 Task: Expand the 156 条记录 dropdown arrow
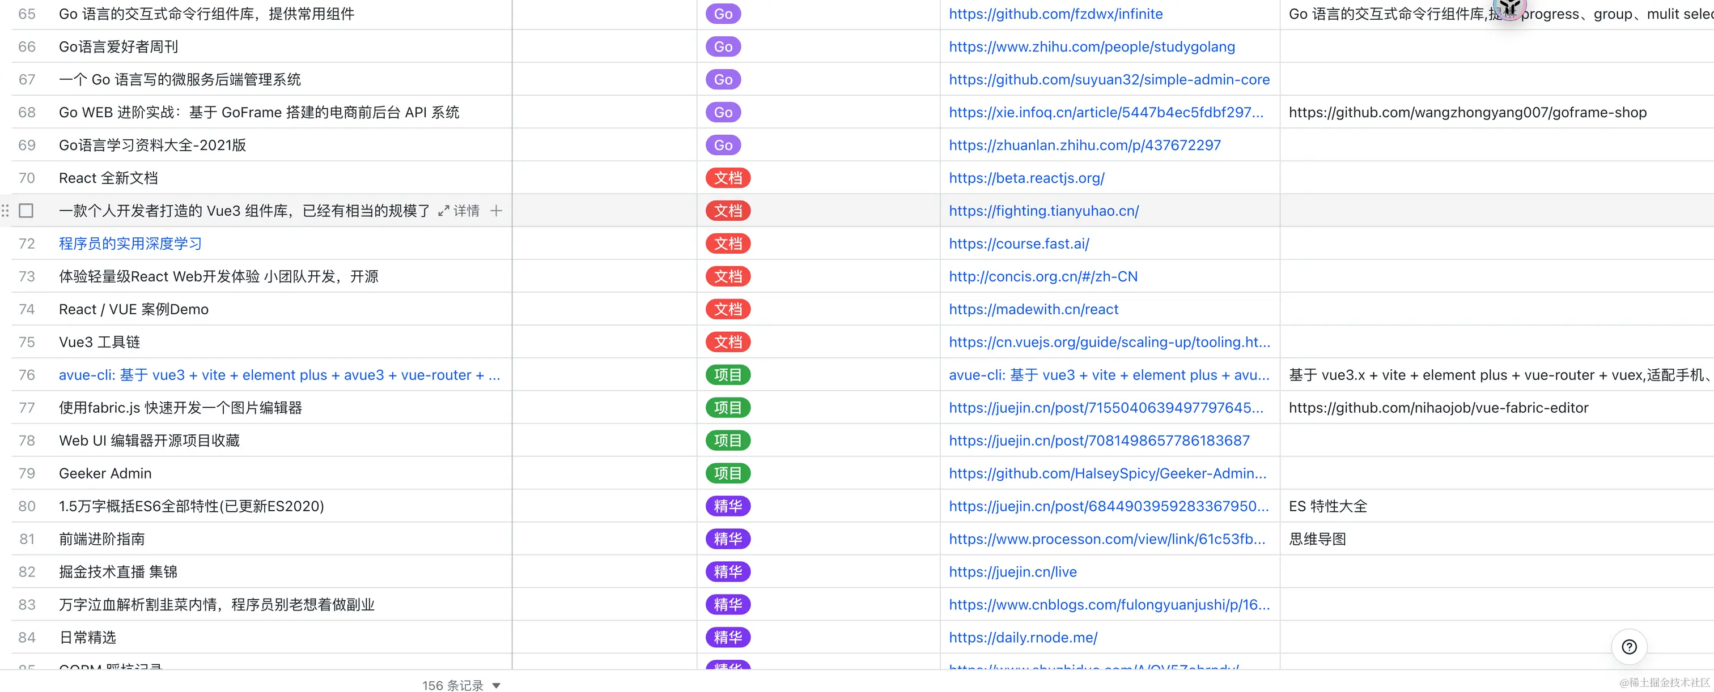(x=497, y=685)
